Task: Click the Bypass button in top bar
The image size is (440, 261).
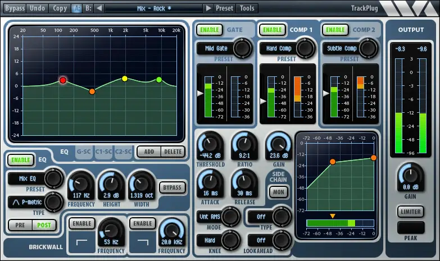Action: [15, 8]
